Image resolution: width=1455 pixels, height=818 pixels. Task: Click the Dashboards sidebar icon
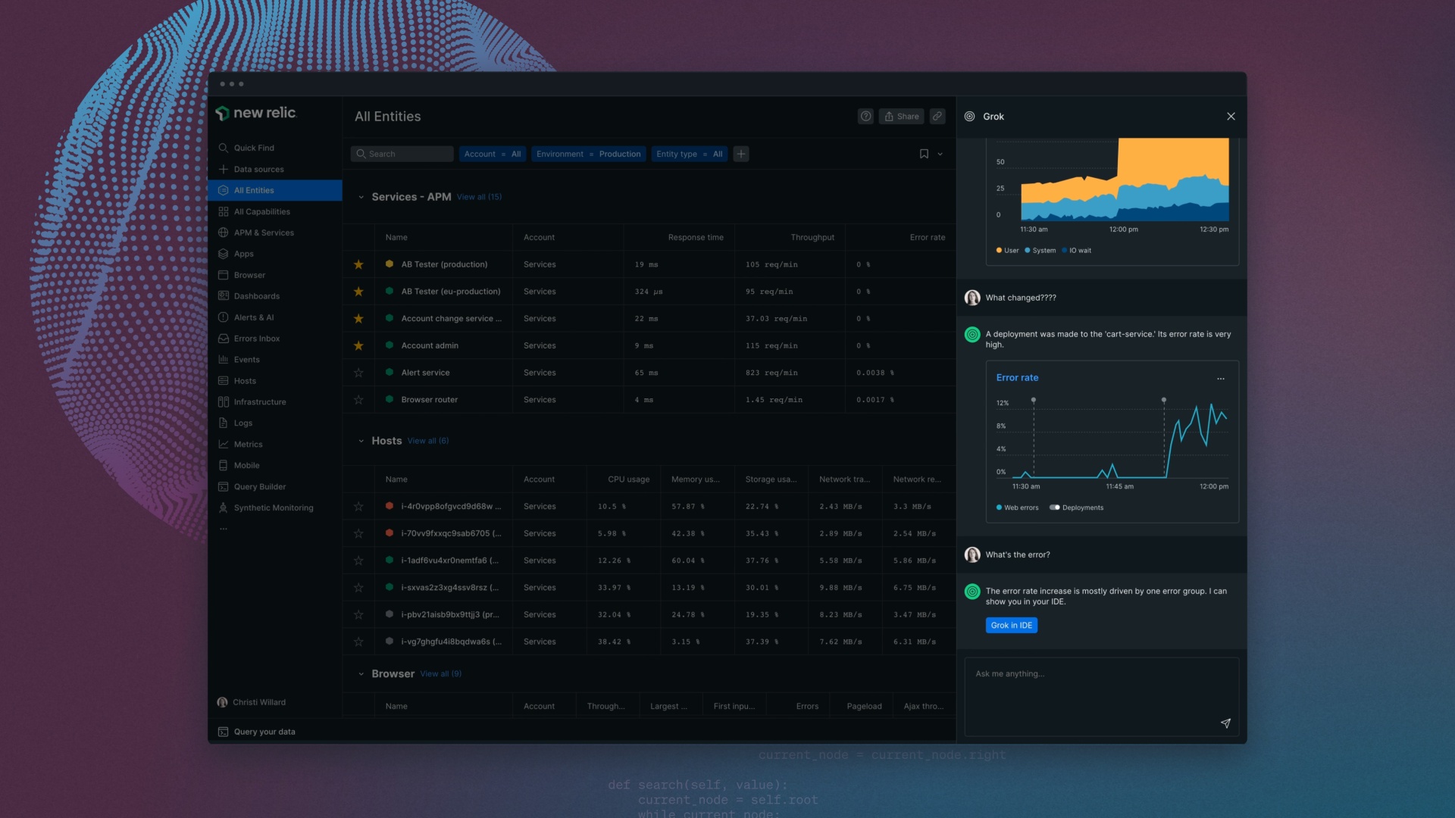(223, 296)
